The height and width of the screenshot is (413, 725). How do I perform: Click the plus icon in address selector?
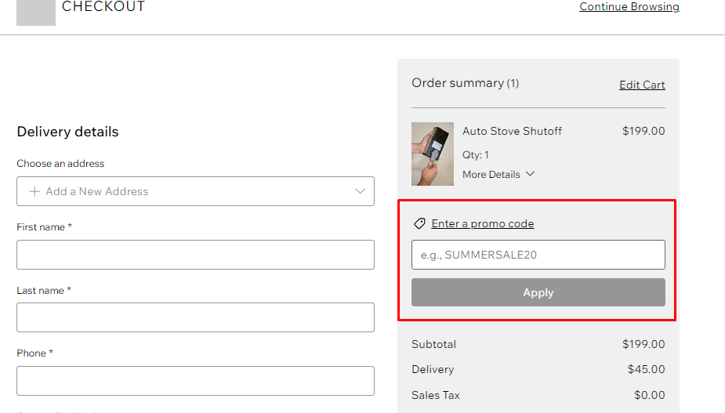click(x=34, y=191)
